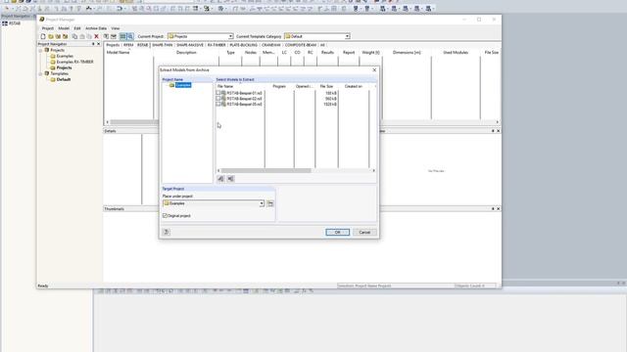
Task: Click the copy icon in Project Manager toolbar
Action: click(74, 36)
